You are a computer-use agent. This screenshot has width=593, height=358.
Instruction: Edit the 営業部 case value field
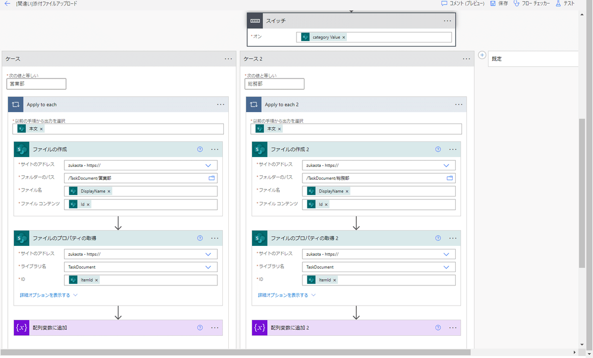coord(37,84)
